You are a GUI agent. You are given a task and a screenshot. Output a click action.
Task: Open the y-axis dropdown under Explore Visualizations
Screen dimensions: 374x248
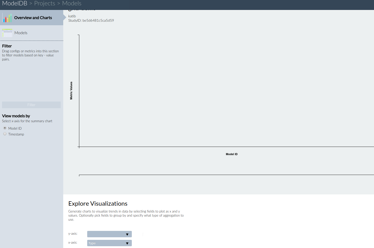[x=109, y=234]
